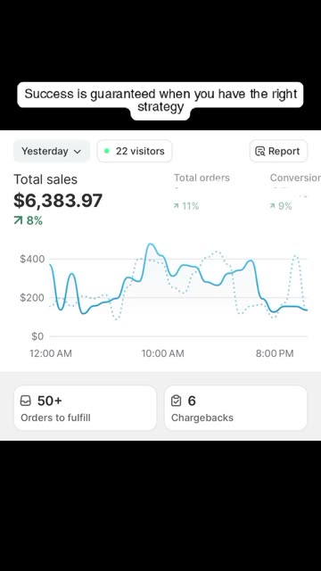Open the Orders to fulfill card
Screen dimensions: 321x571
coord(86,408)
